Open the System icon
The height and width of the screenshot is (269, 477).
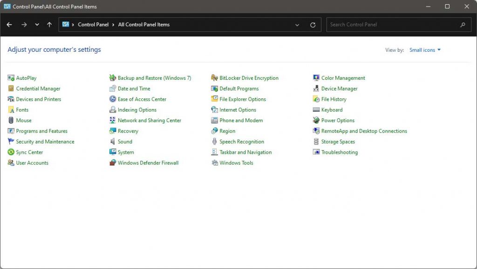click(x=113, y=152)
